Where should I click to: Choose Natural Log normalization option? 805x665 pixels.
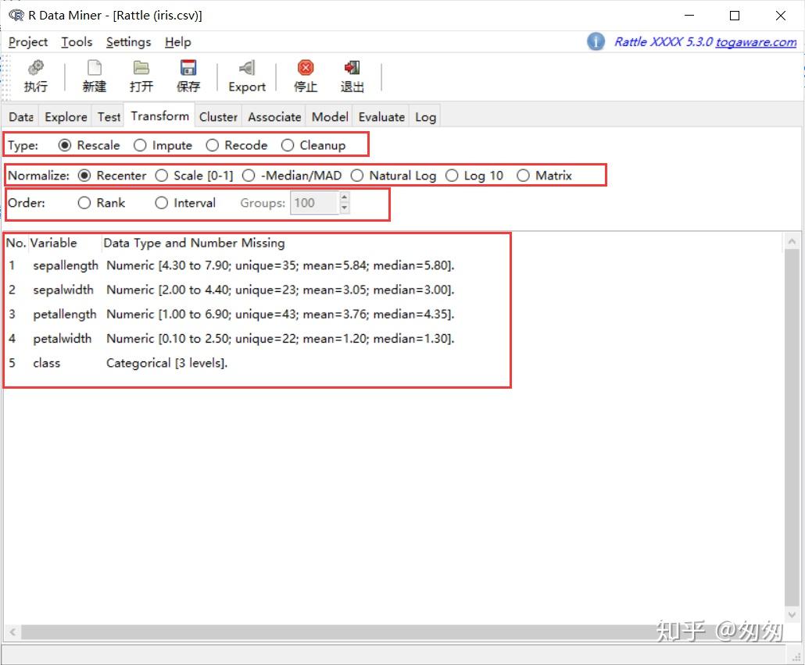pyautogui.click(x=357, y=176)
